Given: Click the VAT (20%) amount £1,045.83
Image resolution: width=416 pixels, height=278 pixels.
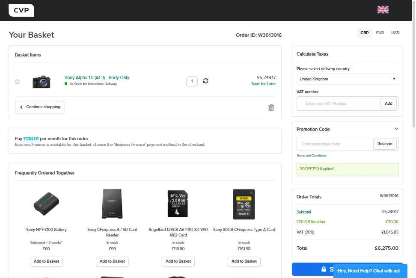Looking at the screenshot, I should pyautogui.click(x=390, y=232).
